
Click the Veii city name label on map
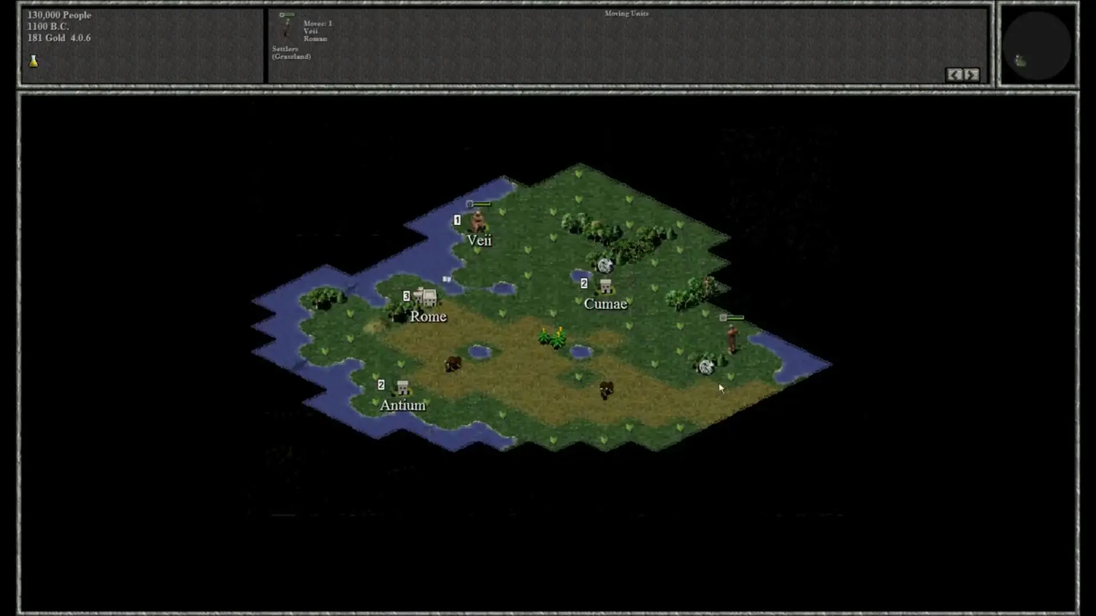point(479,240)
